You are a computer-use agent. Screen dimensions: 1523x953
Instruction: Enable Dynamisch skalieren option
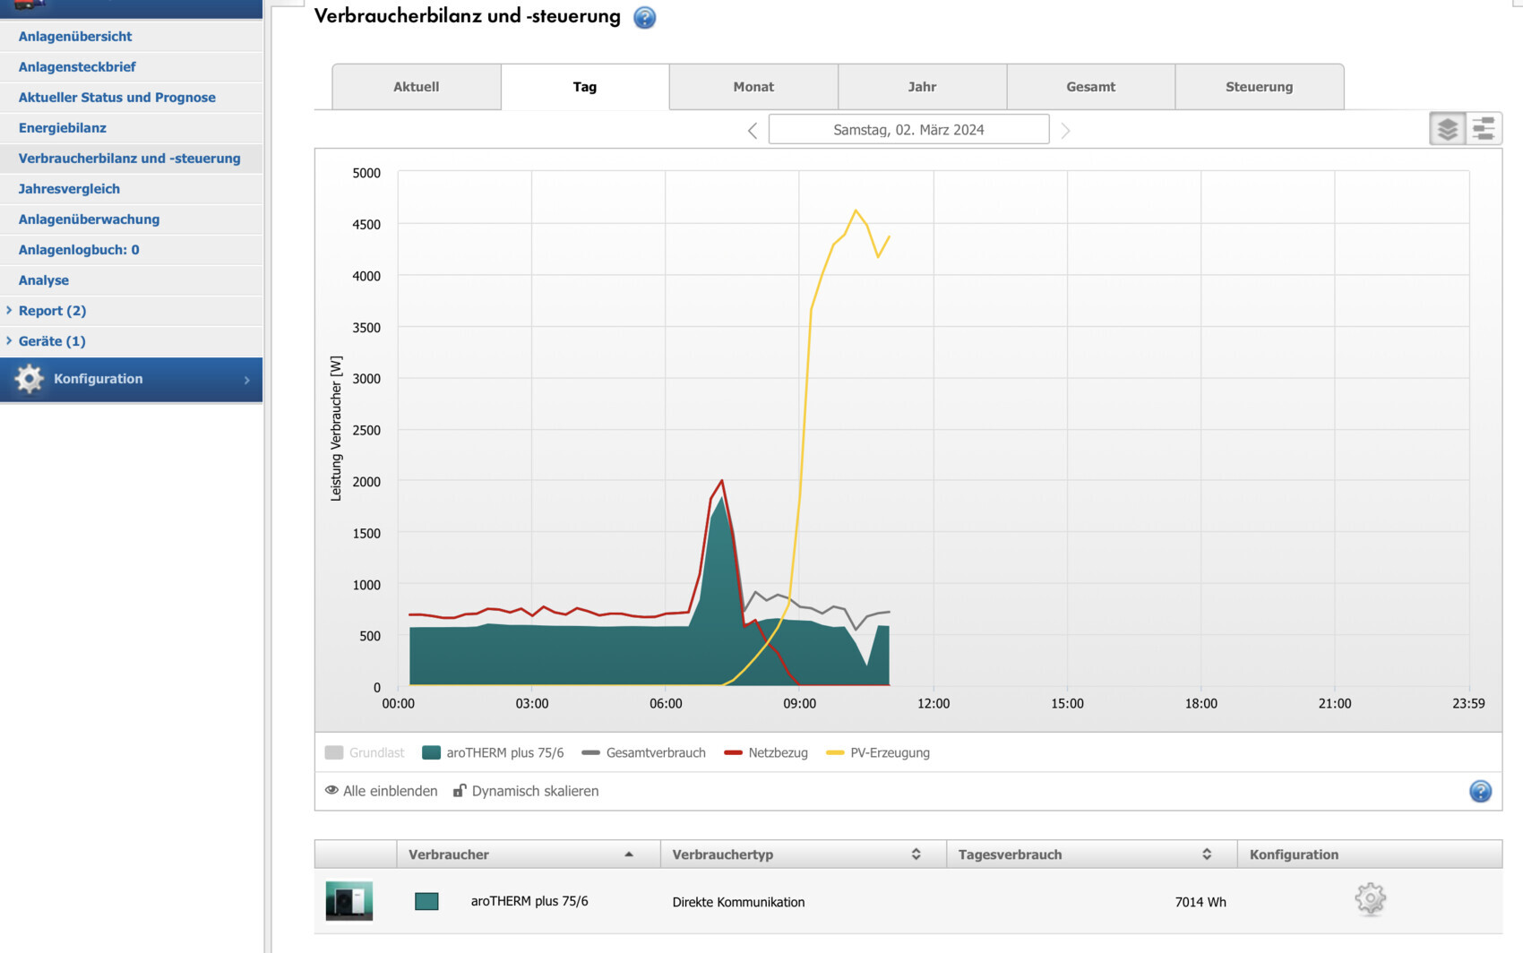click(526, 791)
